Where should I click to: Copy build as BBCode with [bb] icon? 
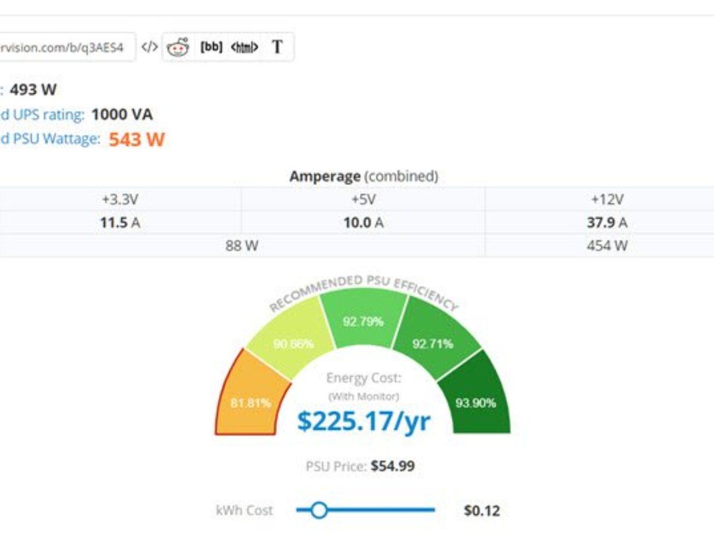coord(211,48)
